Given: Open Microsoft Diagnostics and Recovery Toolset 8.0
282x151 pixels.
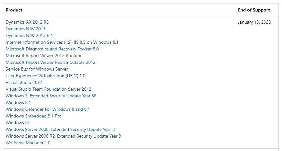Looking at the screenshot, I should coord(52,49).
